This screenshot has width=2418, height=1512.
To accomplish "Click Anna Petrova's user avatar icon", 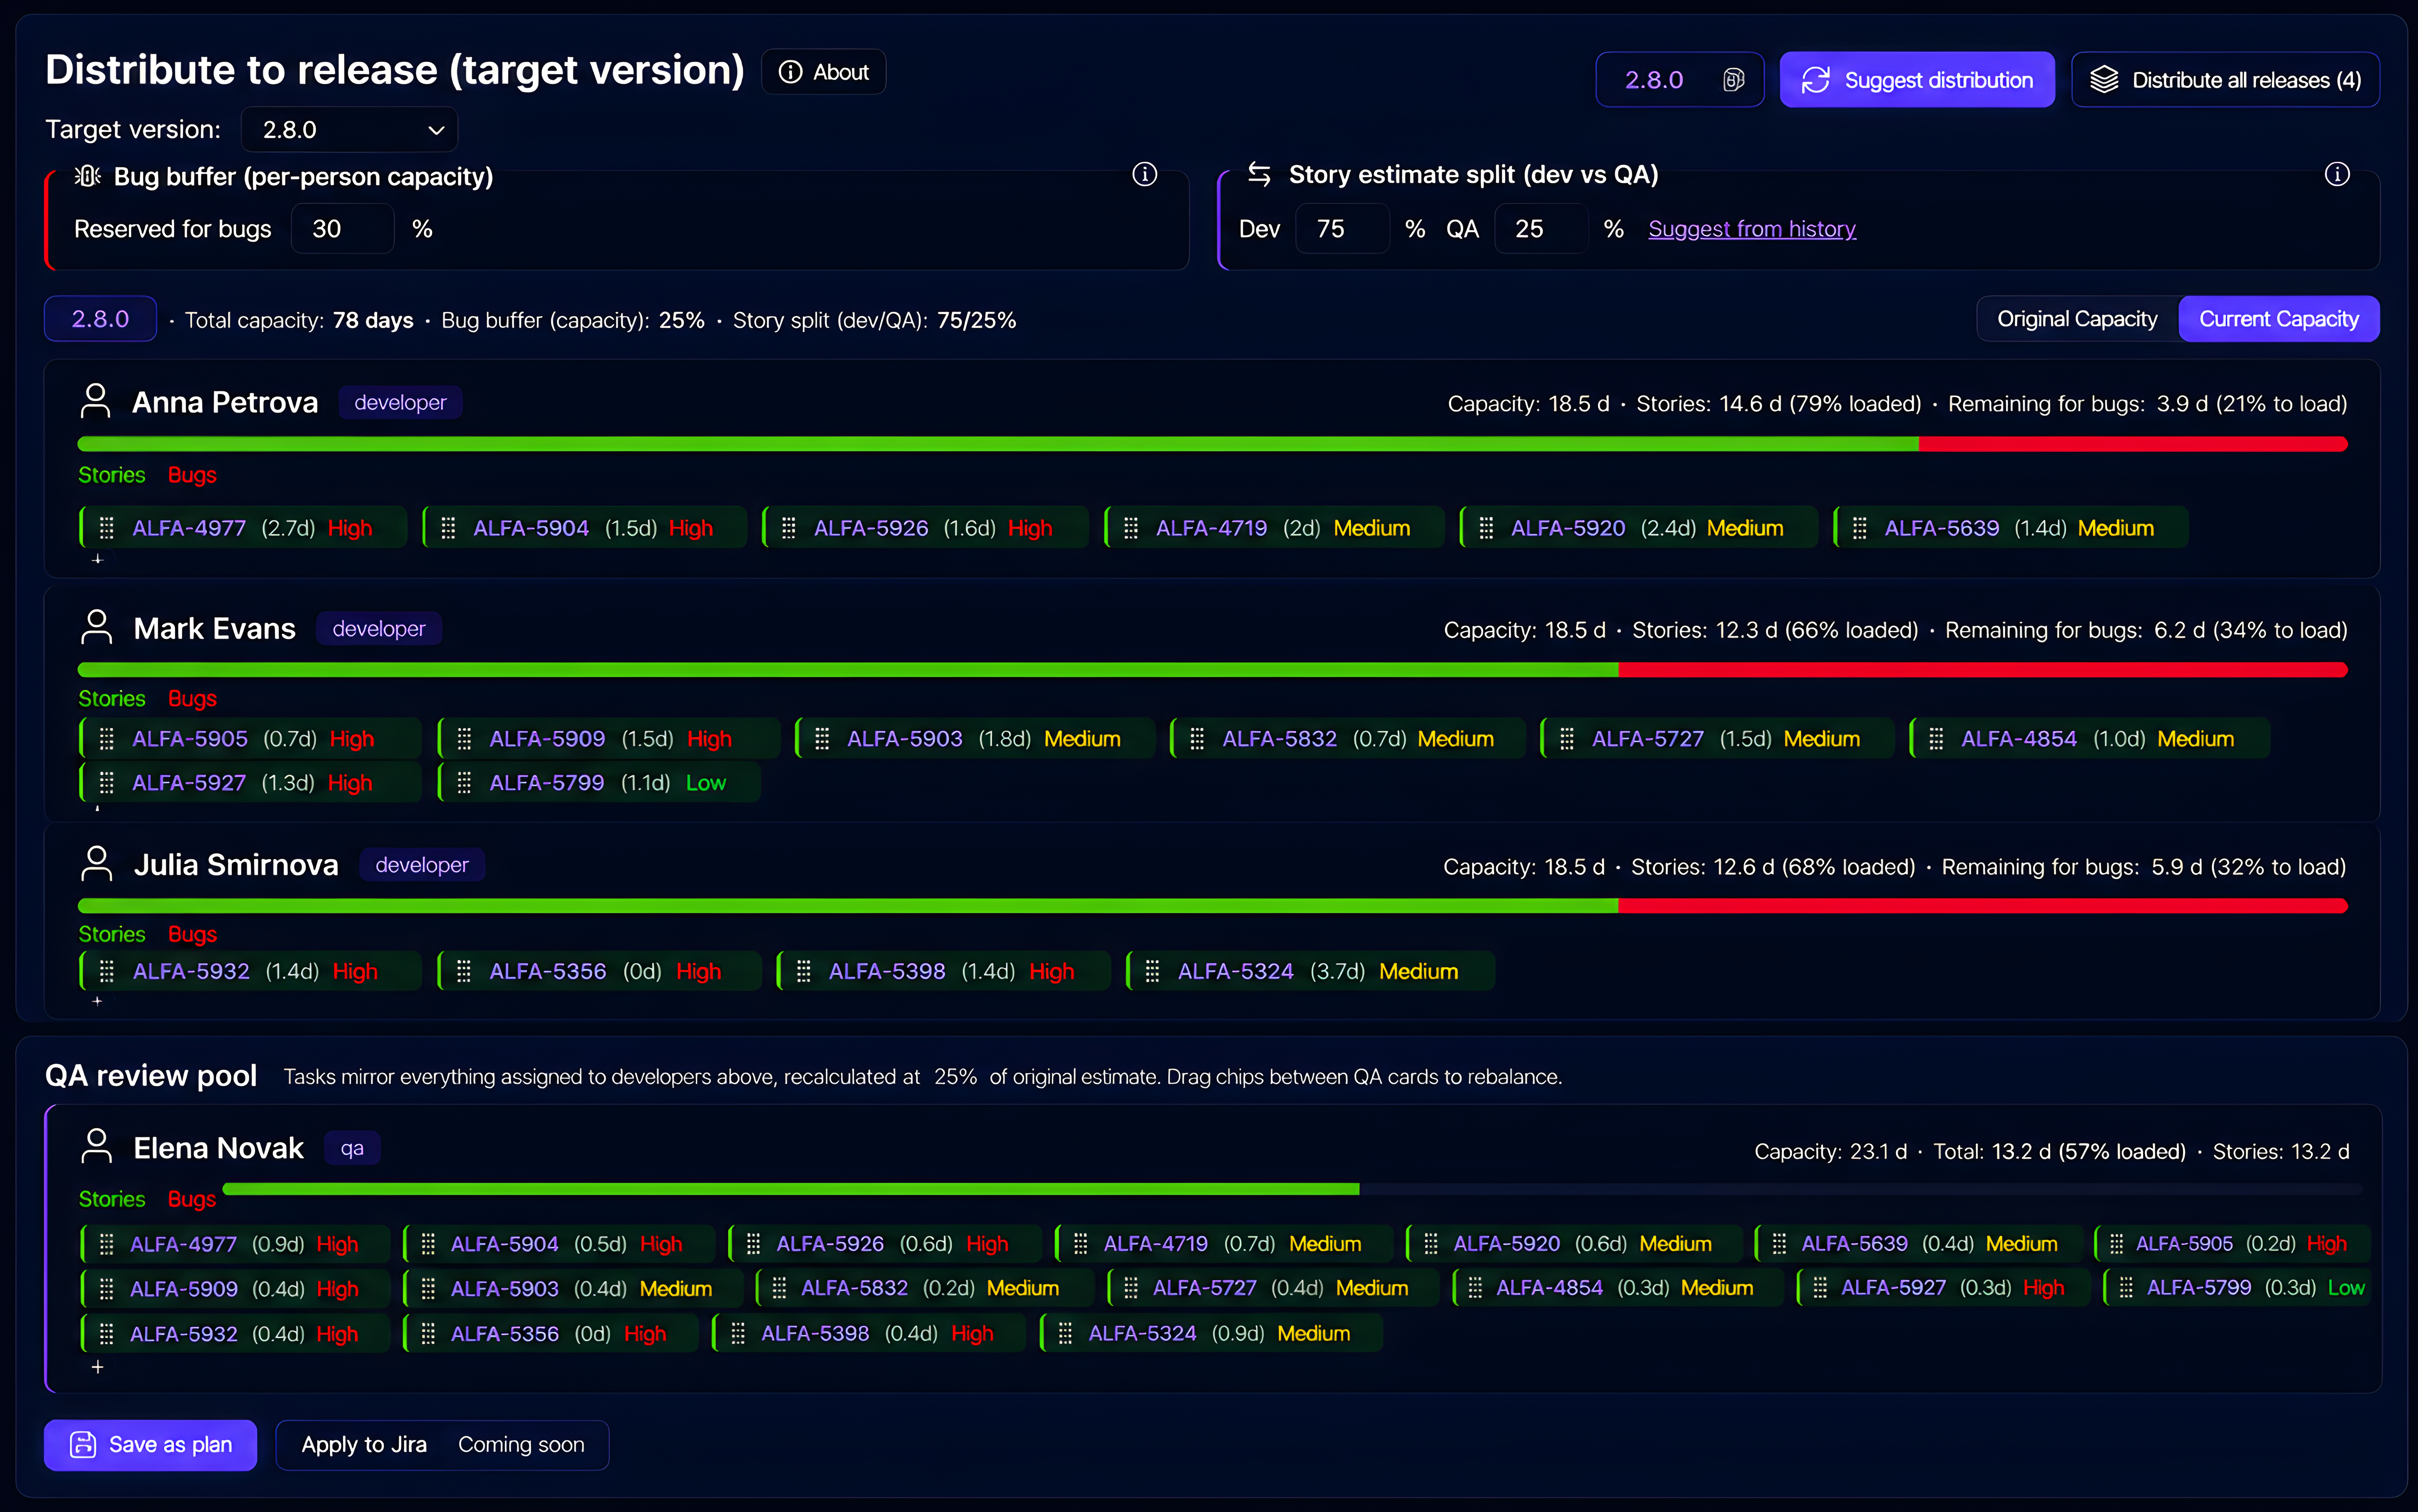I will (95, 401).
